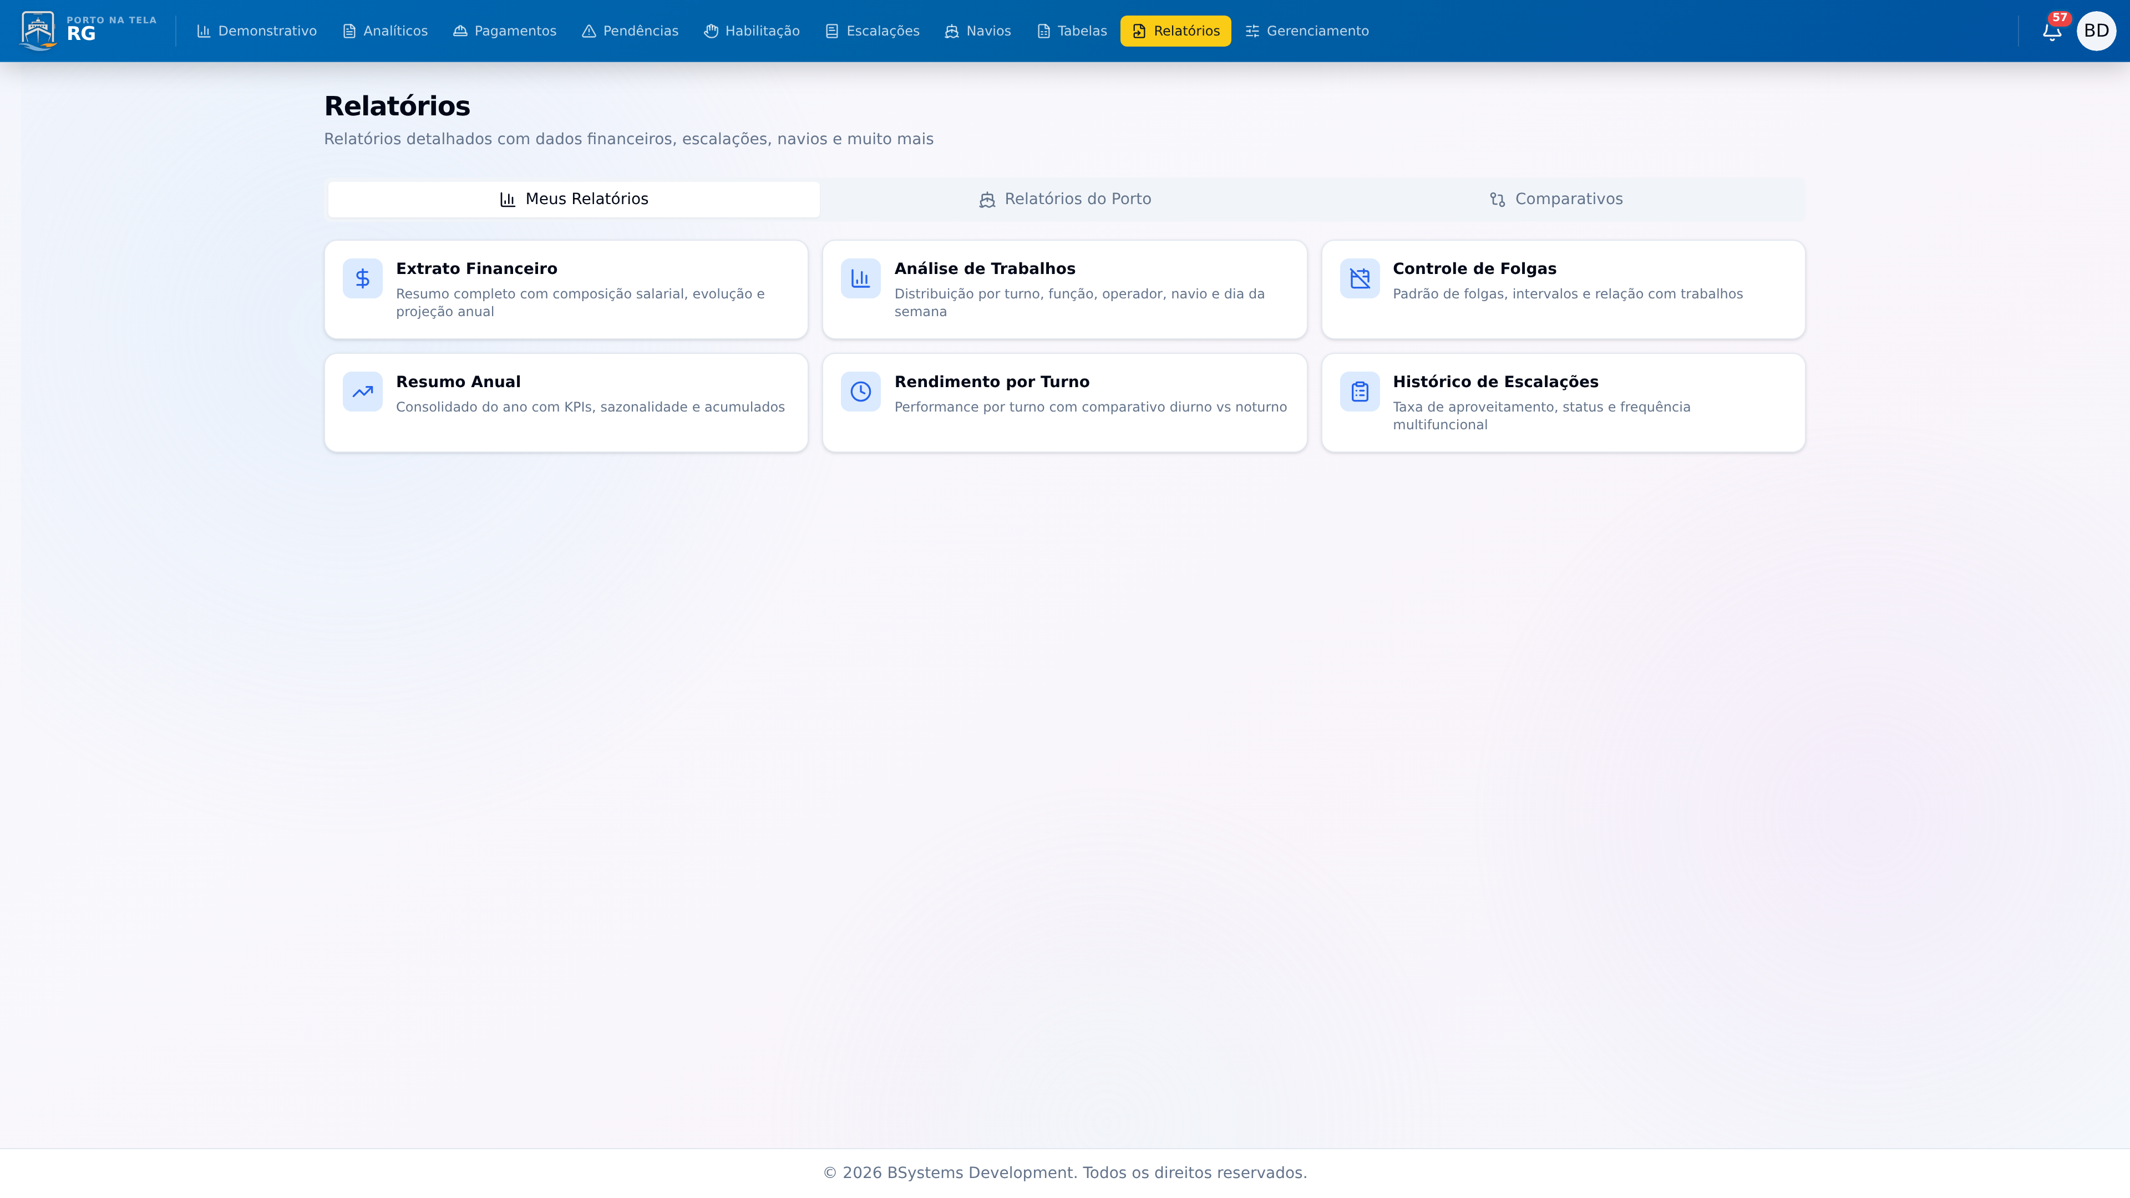This screenshot has height=1198, width=2130.
Task: Open the Extrato Financeiro report title
Action: coord(476,268)
